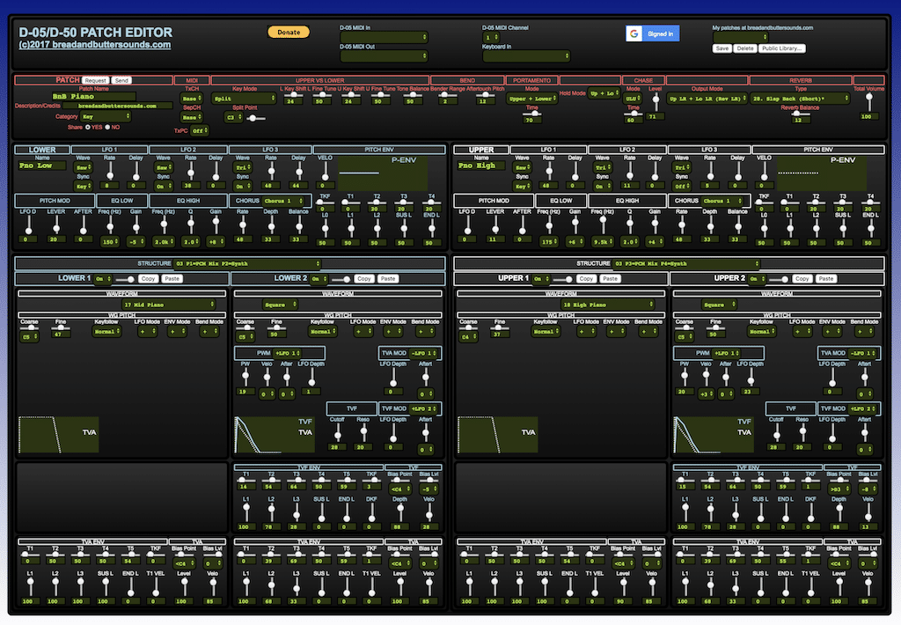901x625 pixels.
Task: Toggle the UPPER 1 partial switch
Action: tap(563, 279)
